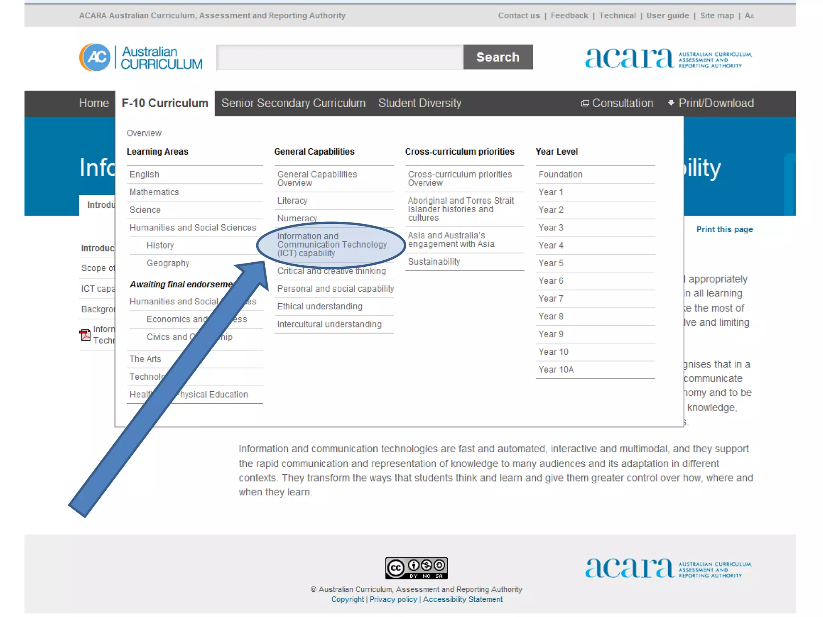Select Sustainability cross-curriculum priority
The height and width of the screenshot is (617, 823).
[x=434, y=262]
